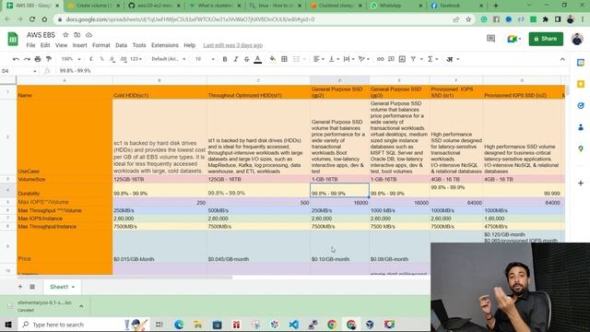Viewport: 590px width, 332px height.
Task: Open horizontal align dropdown
Action: [x=319, y=59]
